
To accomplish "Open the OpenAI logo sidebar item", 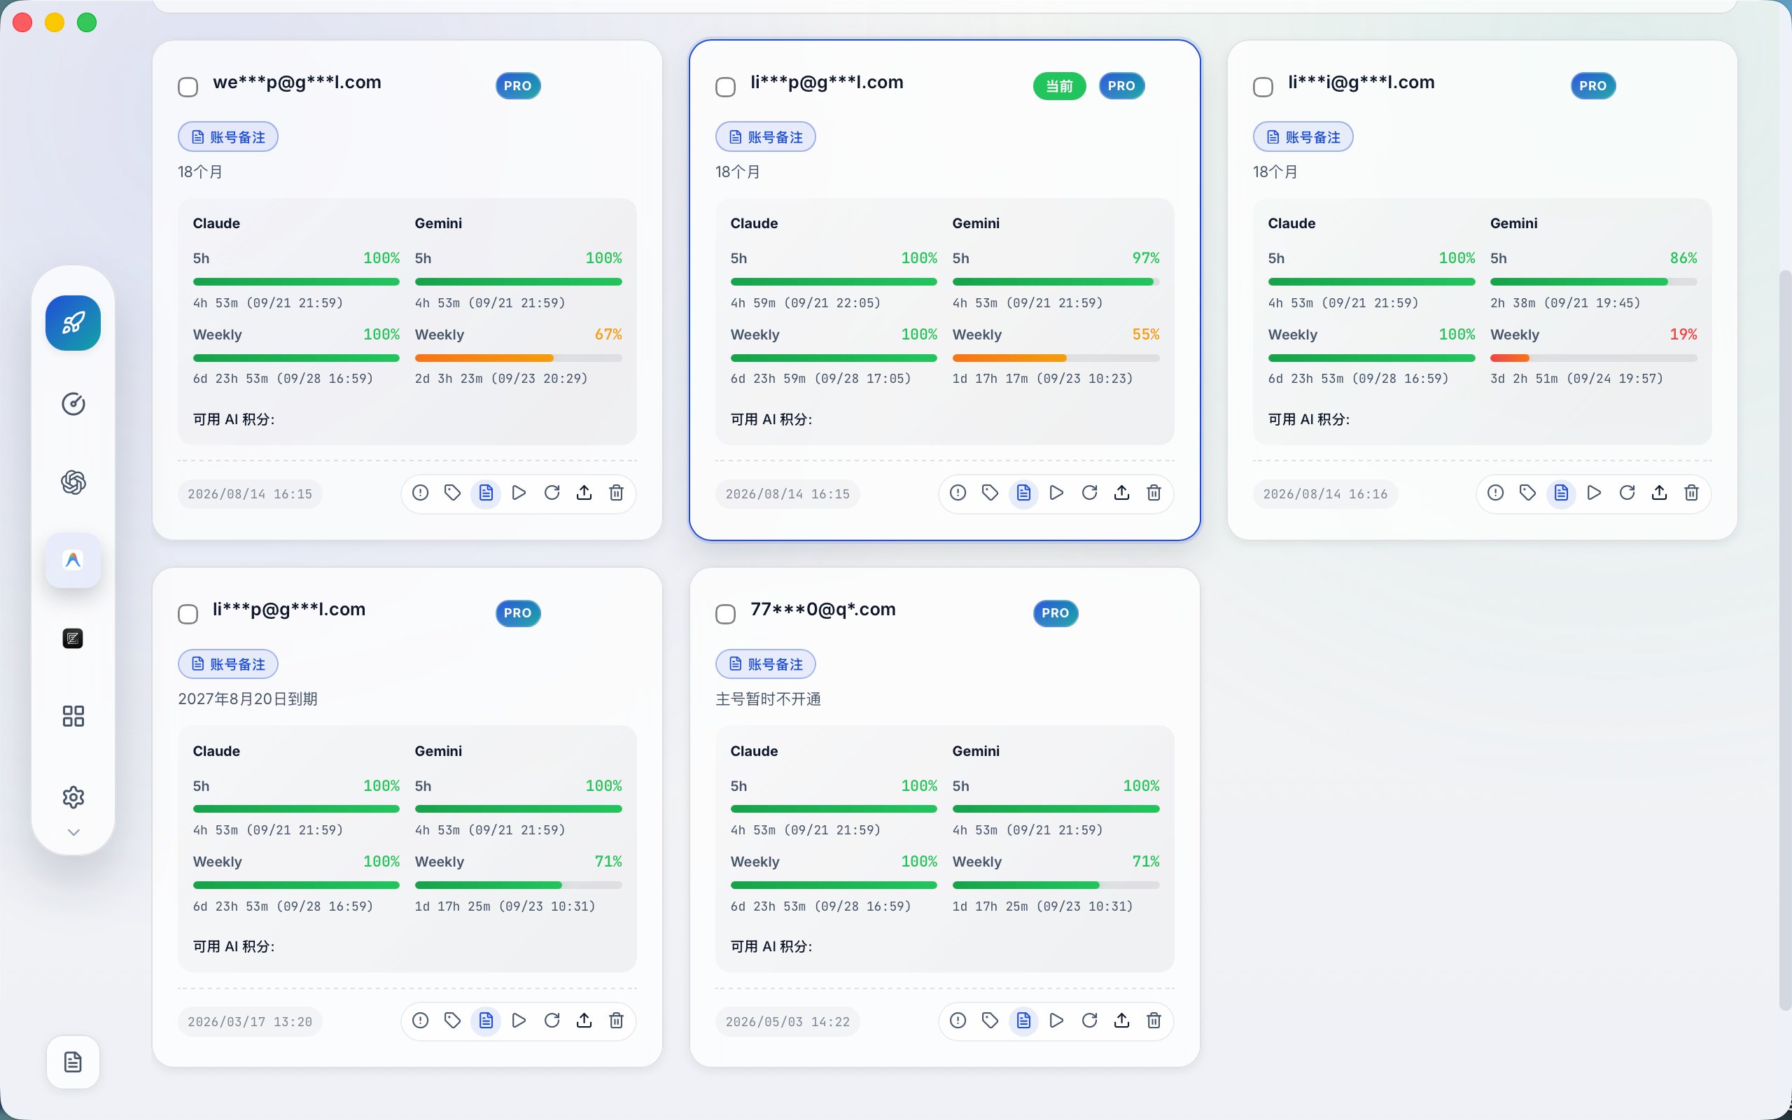I will tap(73, 482).
